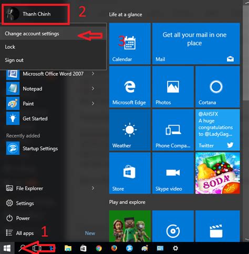Open the Cortana tile
249x254 pixels.
(x=217, y=87)
